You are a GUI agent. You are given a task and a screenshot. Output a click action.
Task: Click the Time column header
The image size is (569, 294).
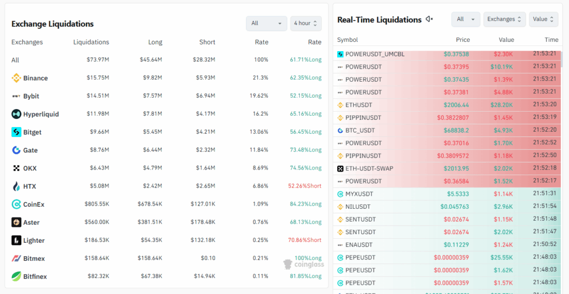tap(551, 40)
